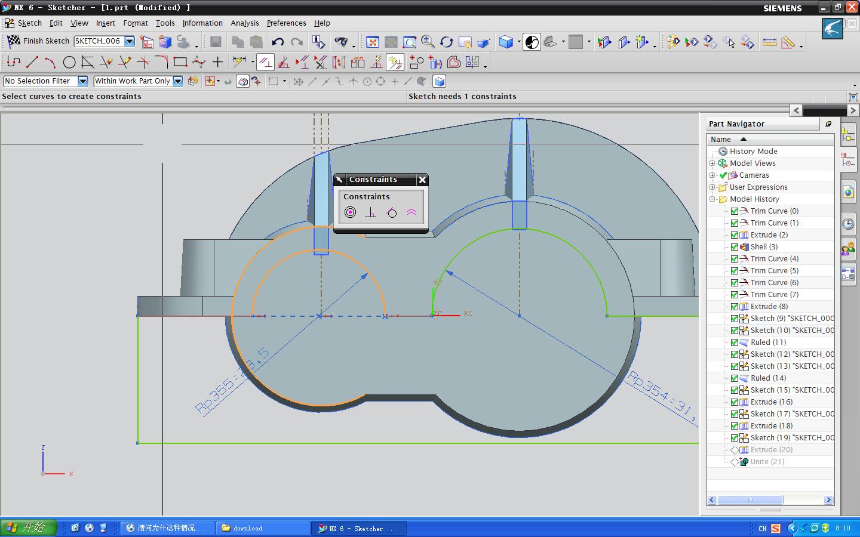Screen dimensions: 860x537
Task: Select the Rectangle sketch tool
Action: pyautogui.click(x=180, y=62)
